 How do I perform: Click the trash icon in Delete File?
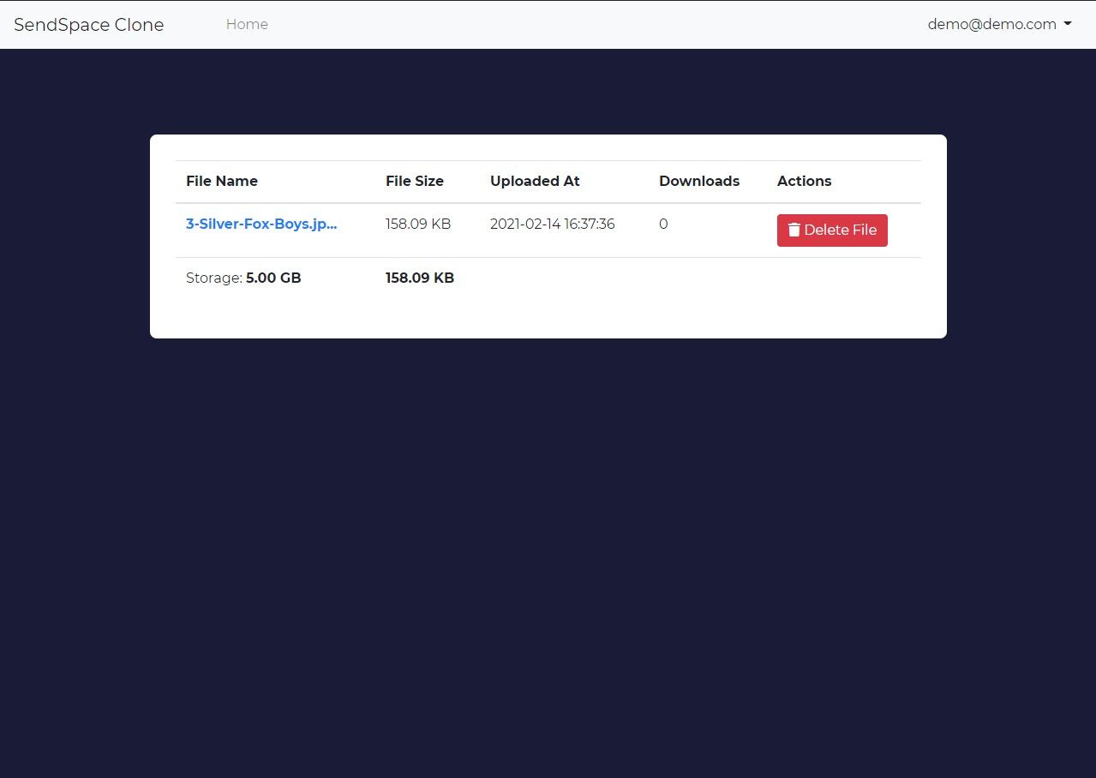794,230
